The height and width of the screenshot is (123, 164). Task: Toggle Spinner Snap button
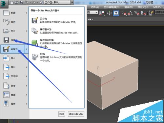143,13
